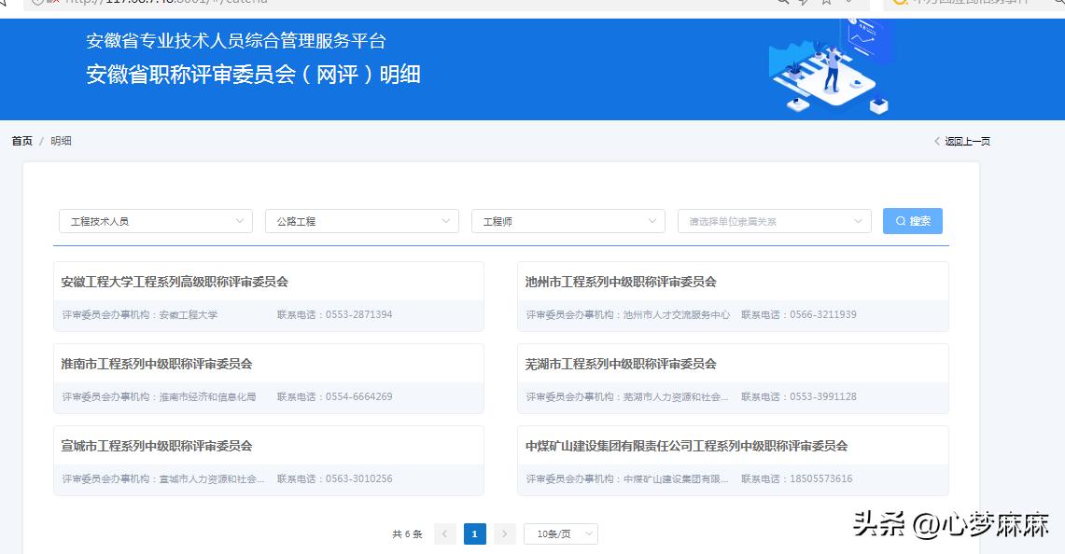The width and height of the screenshot is (1065, 554).
Task: Open the 请选择单位隶属关系 dropdown
Action: pos(773,221)
